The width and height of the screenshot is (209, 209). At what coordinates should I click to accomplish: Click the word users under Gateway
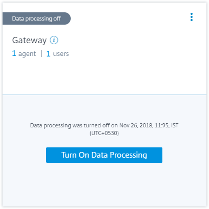(61, 54)
